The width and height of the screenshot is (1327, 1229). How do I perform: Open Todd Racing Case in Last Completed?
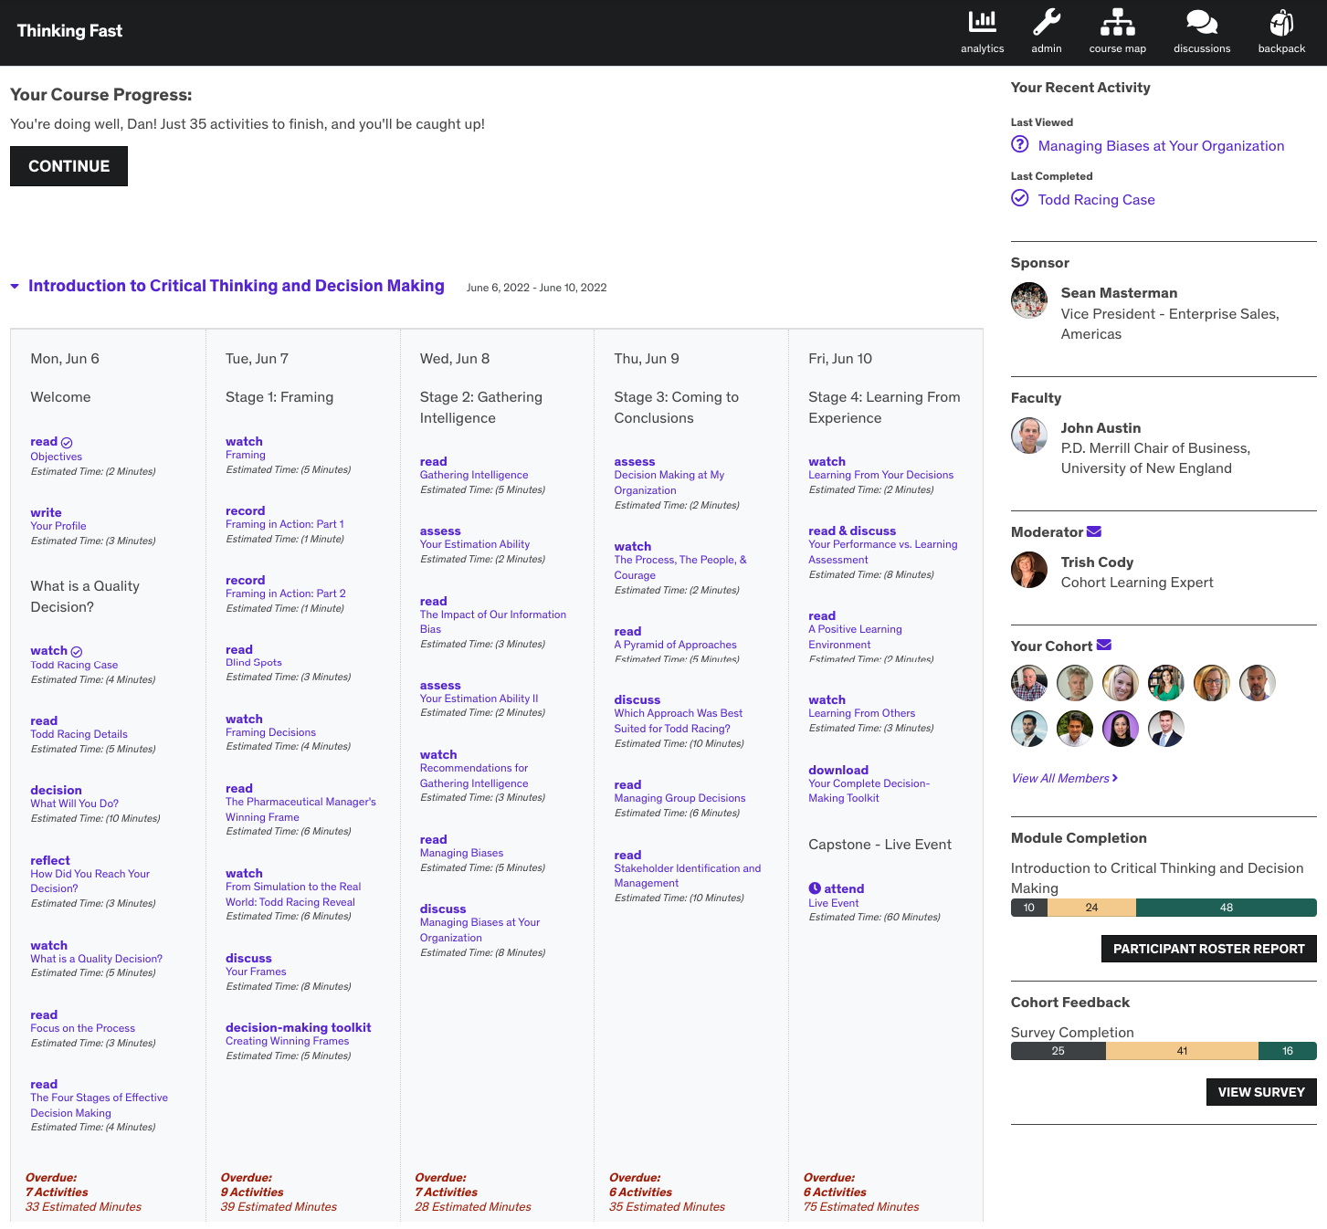pyautogui.click(x=1096, y=199)
